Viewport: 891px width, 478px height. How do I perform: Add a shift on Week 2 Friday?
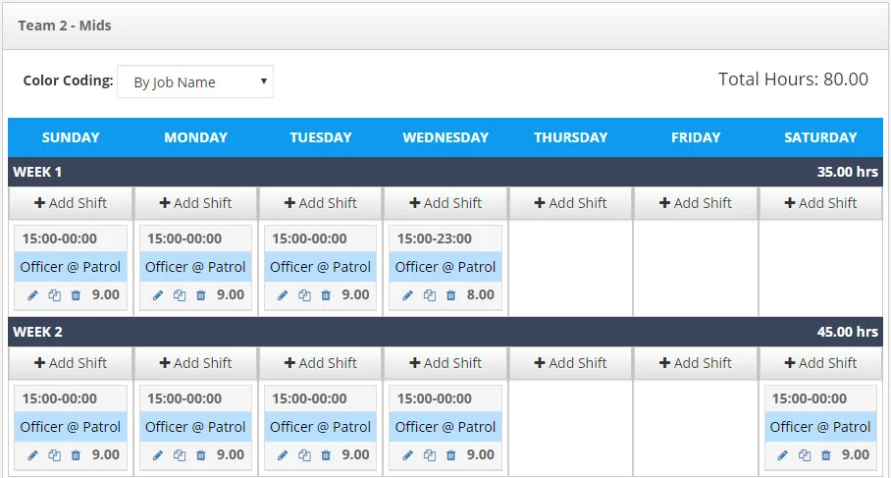coord(696,362)
